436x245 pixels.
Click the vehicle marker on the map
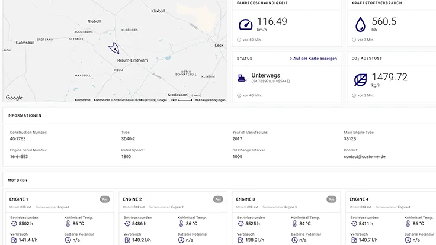(x=114, y=48)
